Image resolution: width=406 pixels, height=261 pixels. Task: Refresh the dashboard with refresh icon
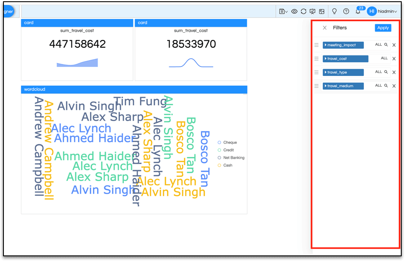[x=304, y=11]
